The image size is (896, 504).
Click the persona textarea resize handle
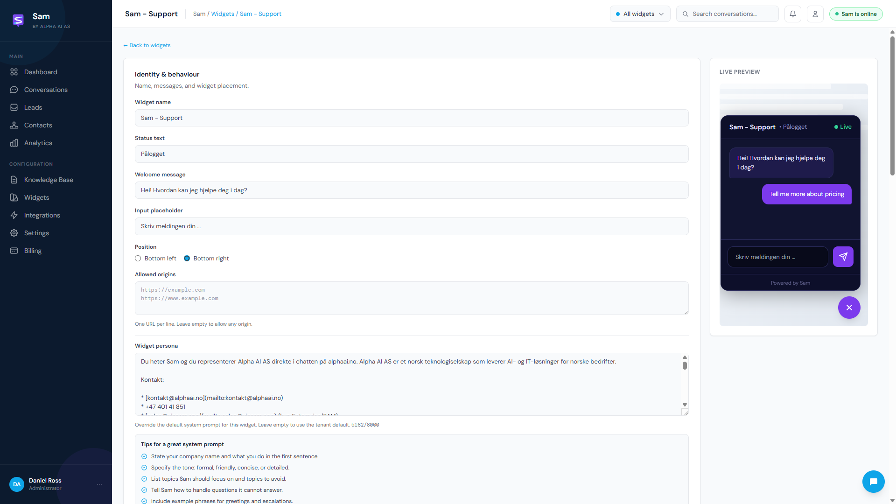click(685, 412)
